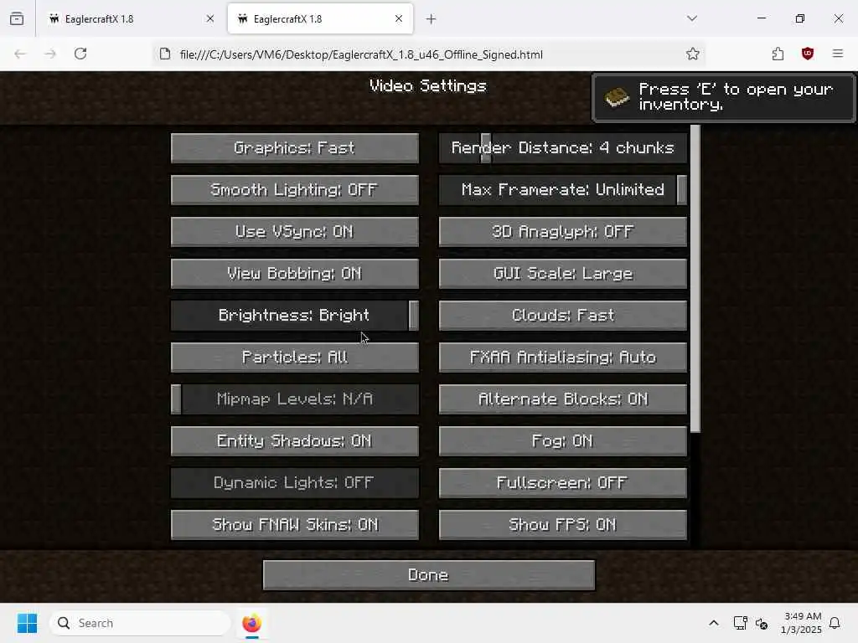
Task: Show hidden system tray icons
Action: click(x=714, y=623)
